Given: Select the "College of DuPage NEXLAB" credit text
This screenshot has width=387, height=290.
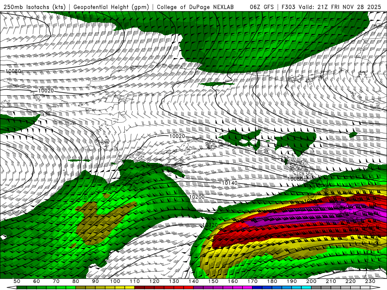Looking at the screenshot, I should [x=195, y=7].
